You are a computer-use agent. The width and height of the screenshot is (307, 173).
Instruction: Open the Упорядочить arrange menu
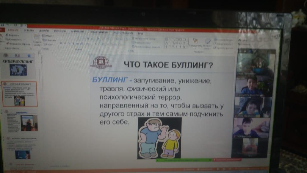(x=195, y=43)
